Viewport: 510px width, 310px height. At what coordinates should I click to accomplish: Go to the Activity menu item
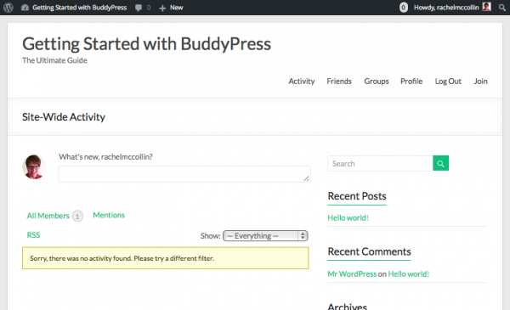[x=302, y=82]
